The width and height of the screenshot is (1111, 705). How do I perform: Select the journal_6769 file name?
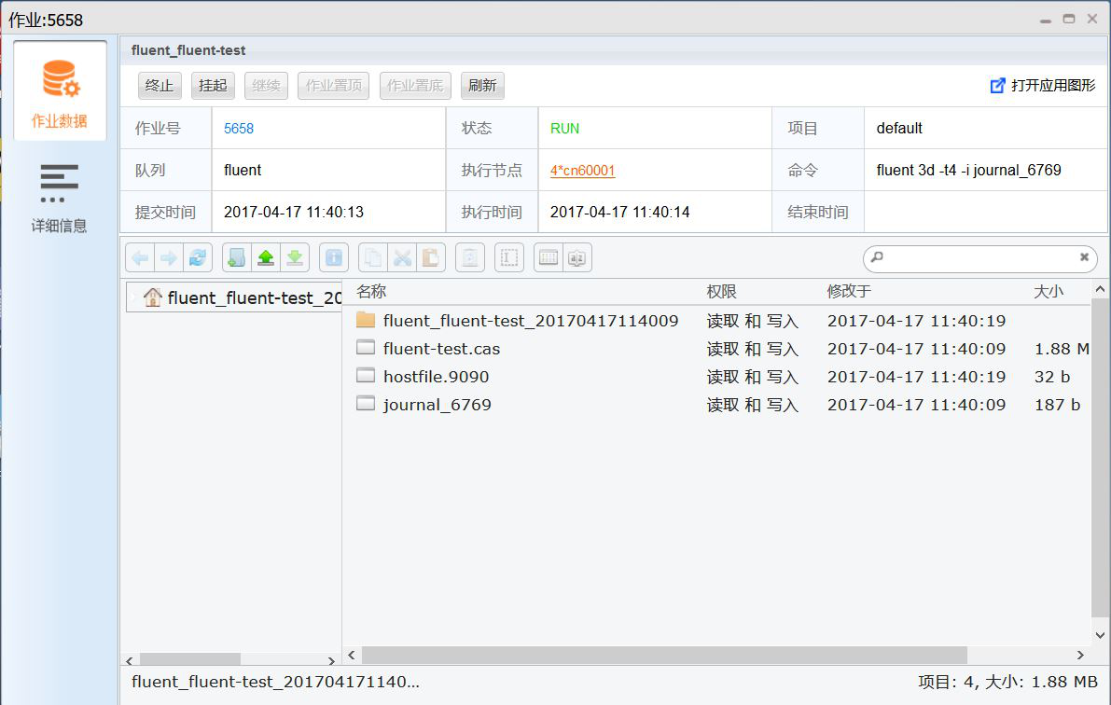(x=437, y=405)
